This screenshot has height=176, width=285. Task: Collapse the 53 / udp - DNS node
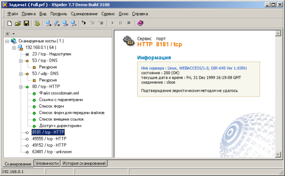pos(21,74)
